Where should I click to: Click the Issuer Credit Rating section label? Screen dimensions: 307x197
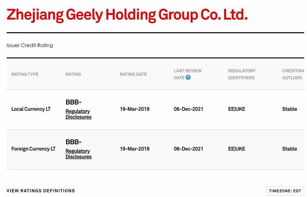coord(30,45)
